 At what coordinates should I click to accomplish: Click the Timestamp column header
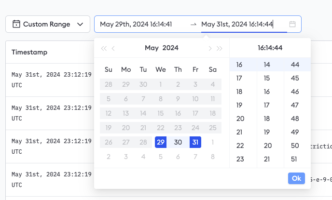pos(29,52)
